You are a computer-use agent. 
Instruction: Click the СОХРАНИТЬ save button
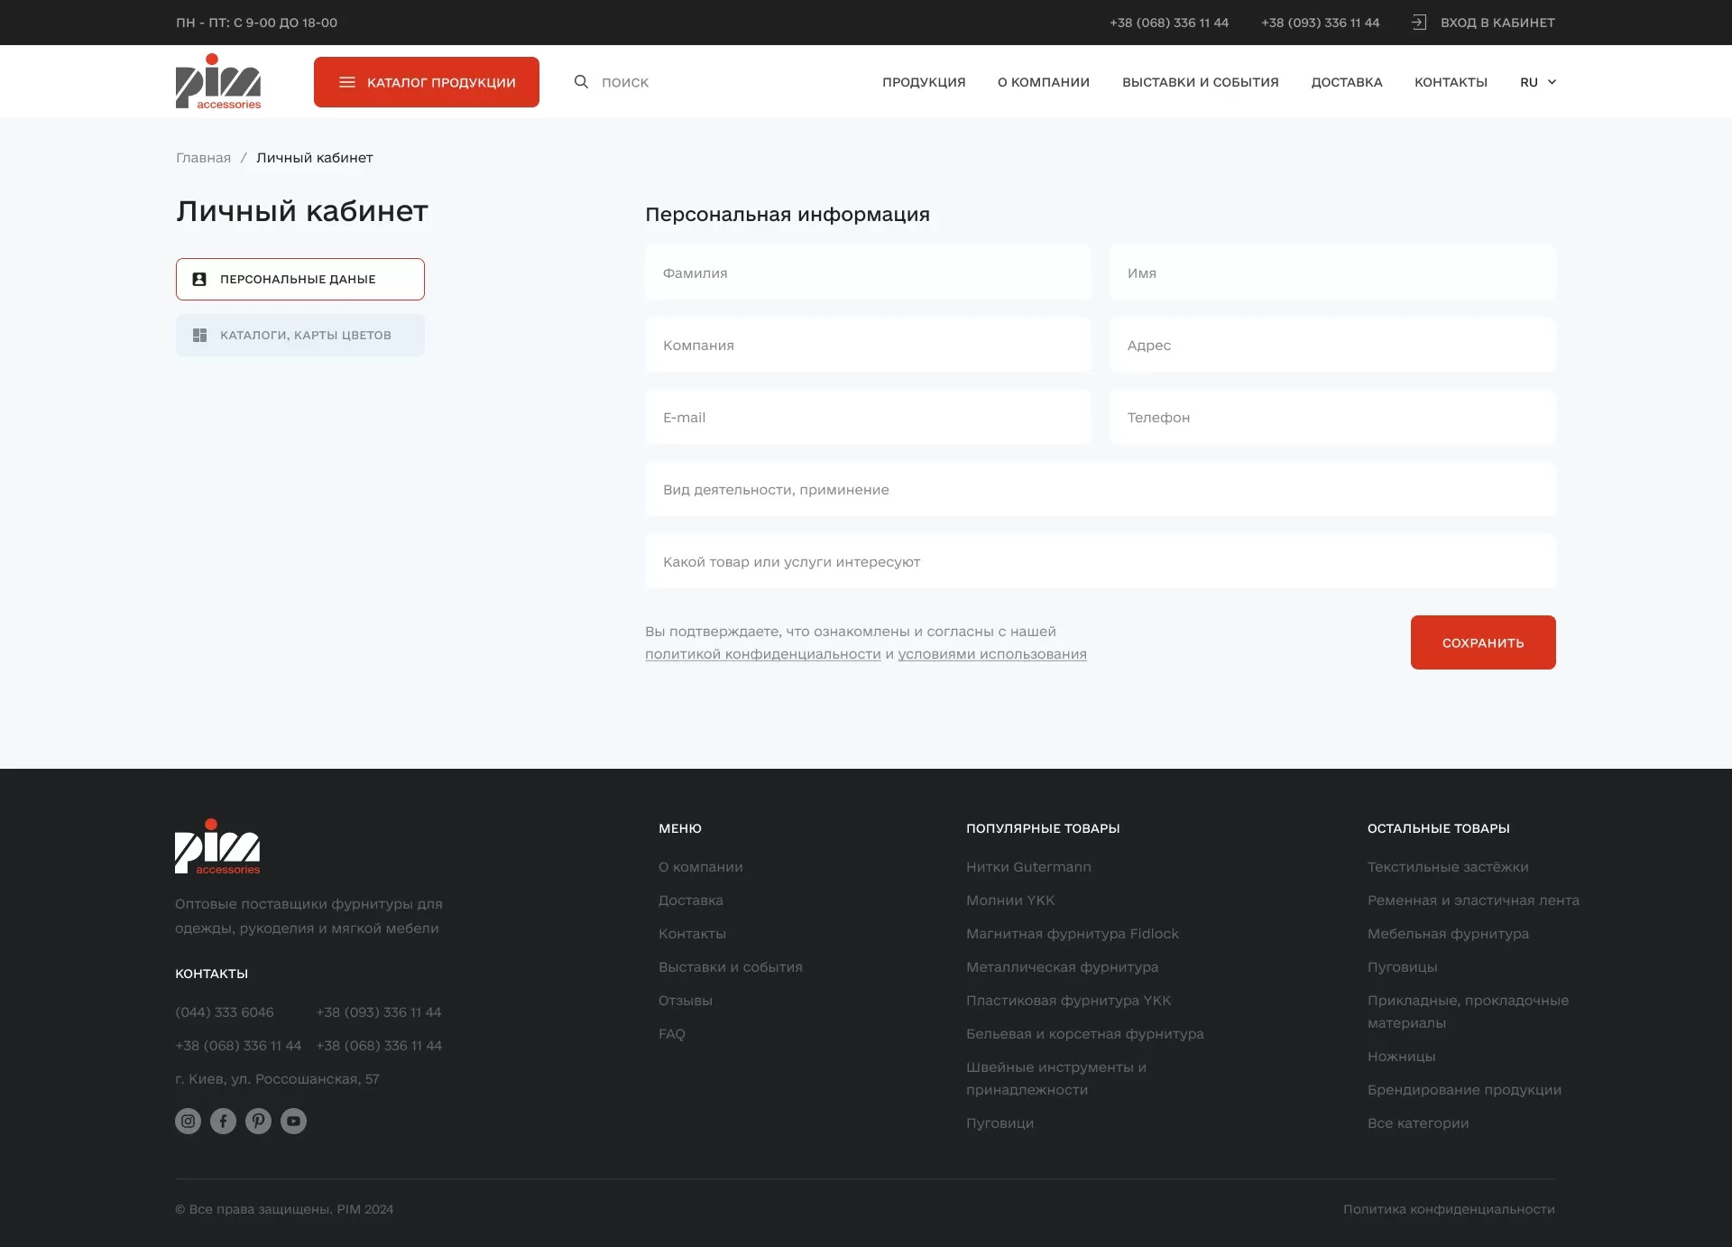[x=1482, y=642]
